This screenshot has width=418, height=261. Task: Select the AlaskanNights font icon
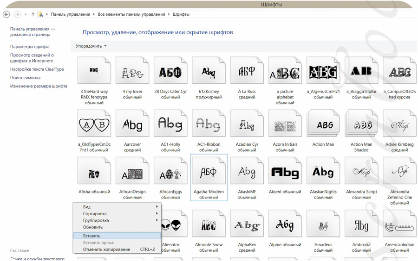[x=323, y=171]
